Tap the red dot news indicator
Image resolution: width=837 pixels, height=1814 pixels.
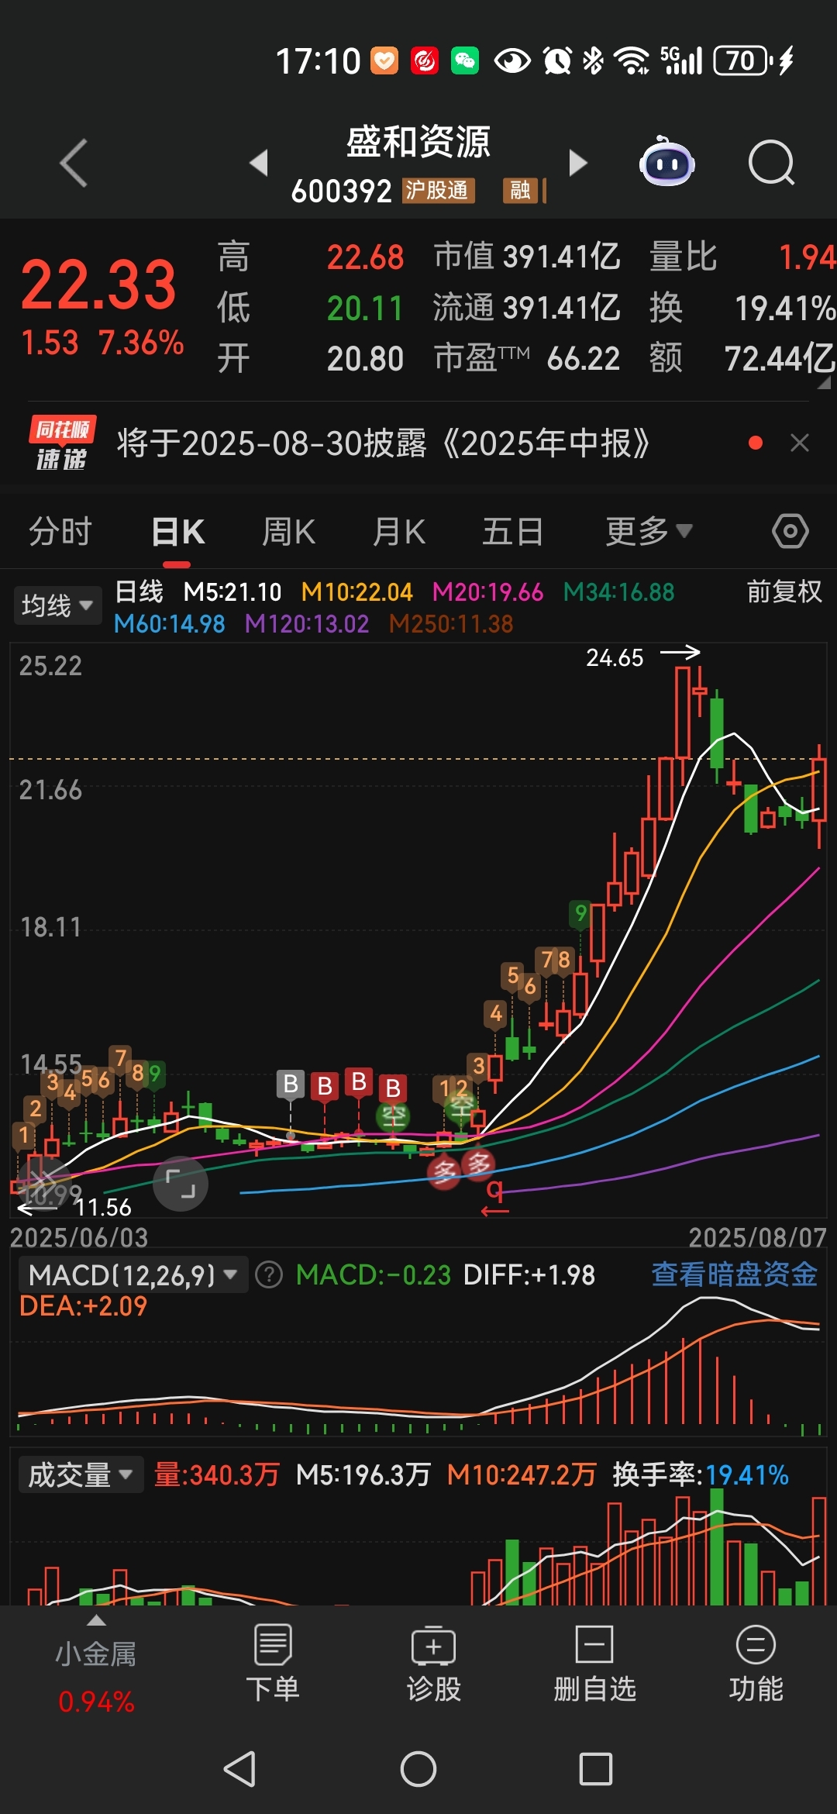pyautogui.click(x=756, y=443)
